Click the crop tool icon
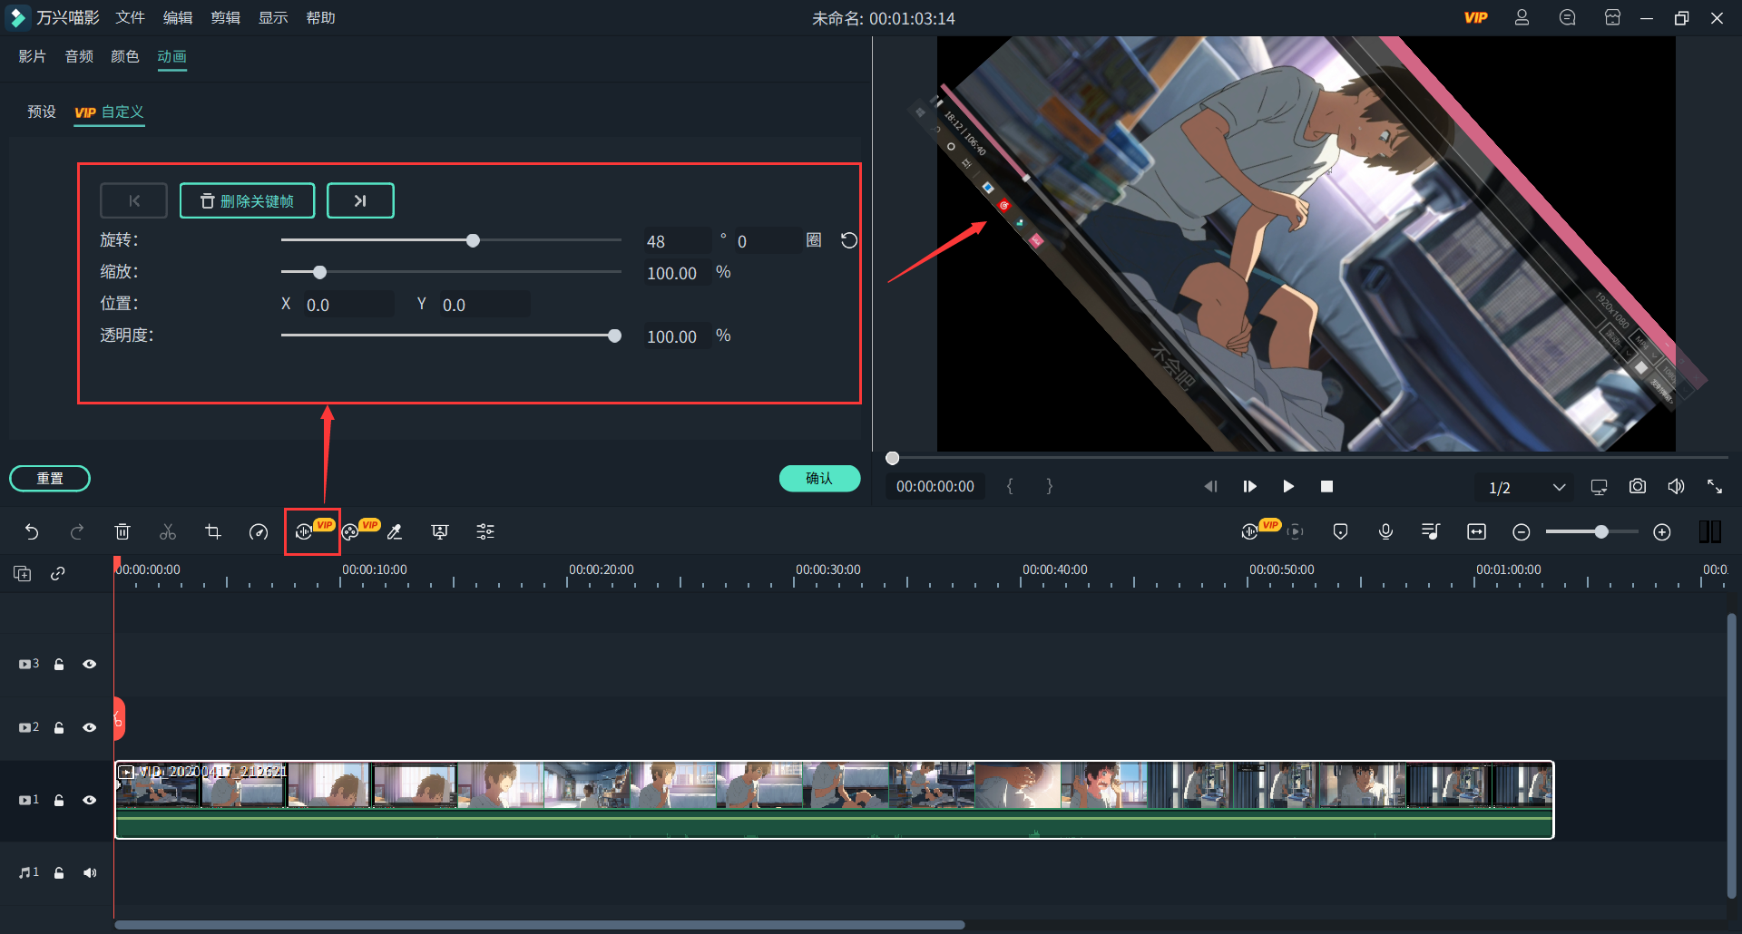 [x=213, y=532]
